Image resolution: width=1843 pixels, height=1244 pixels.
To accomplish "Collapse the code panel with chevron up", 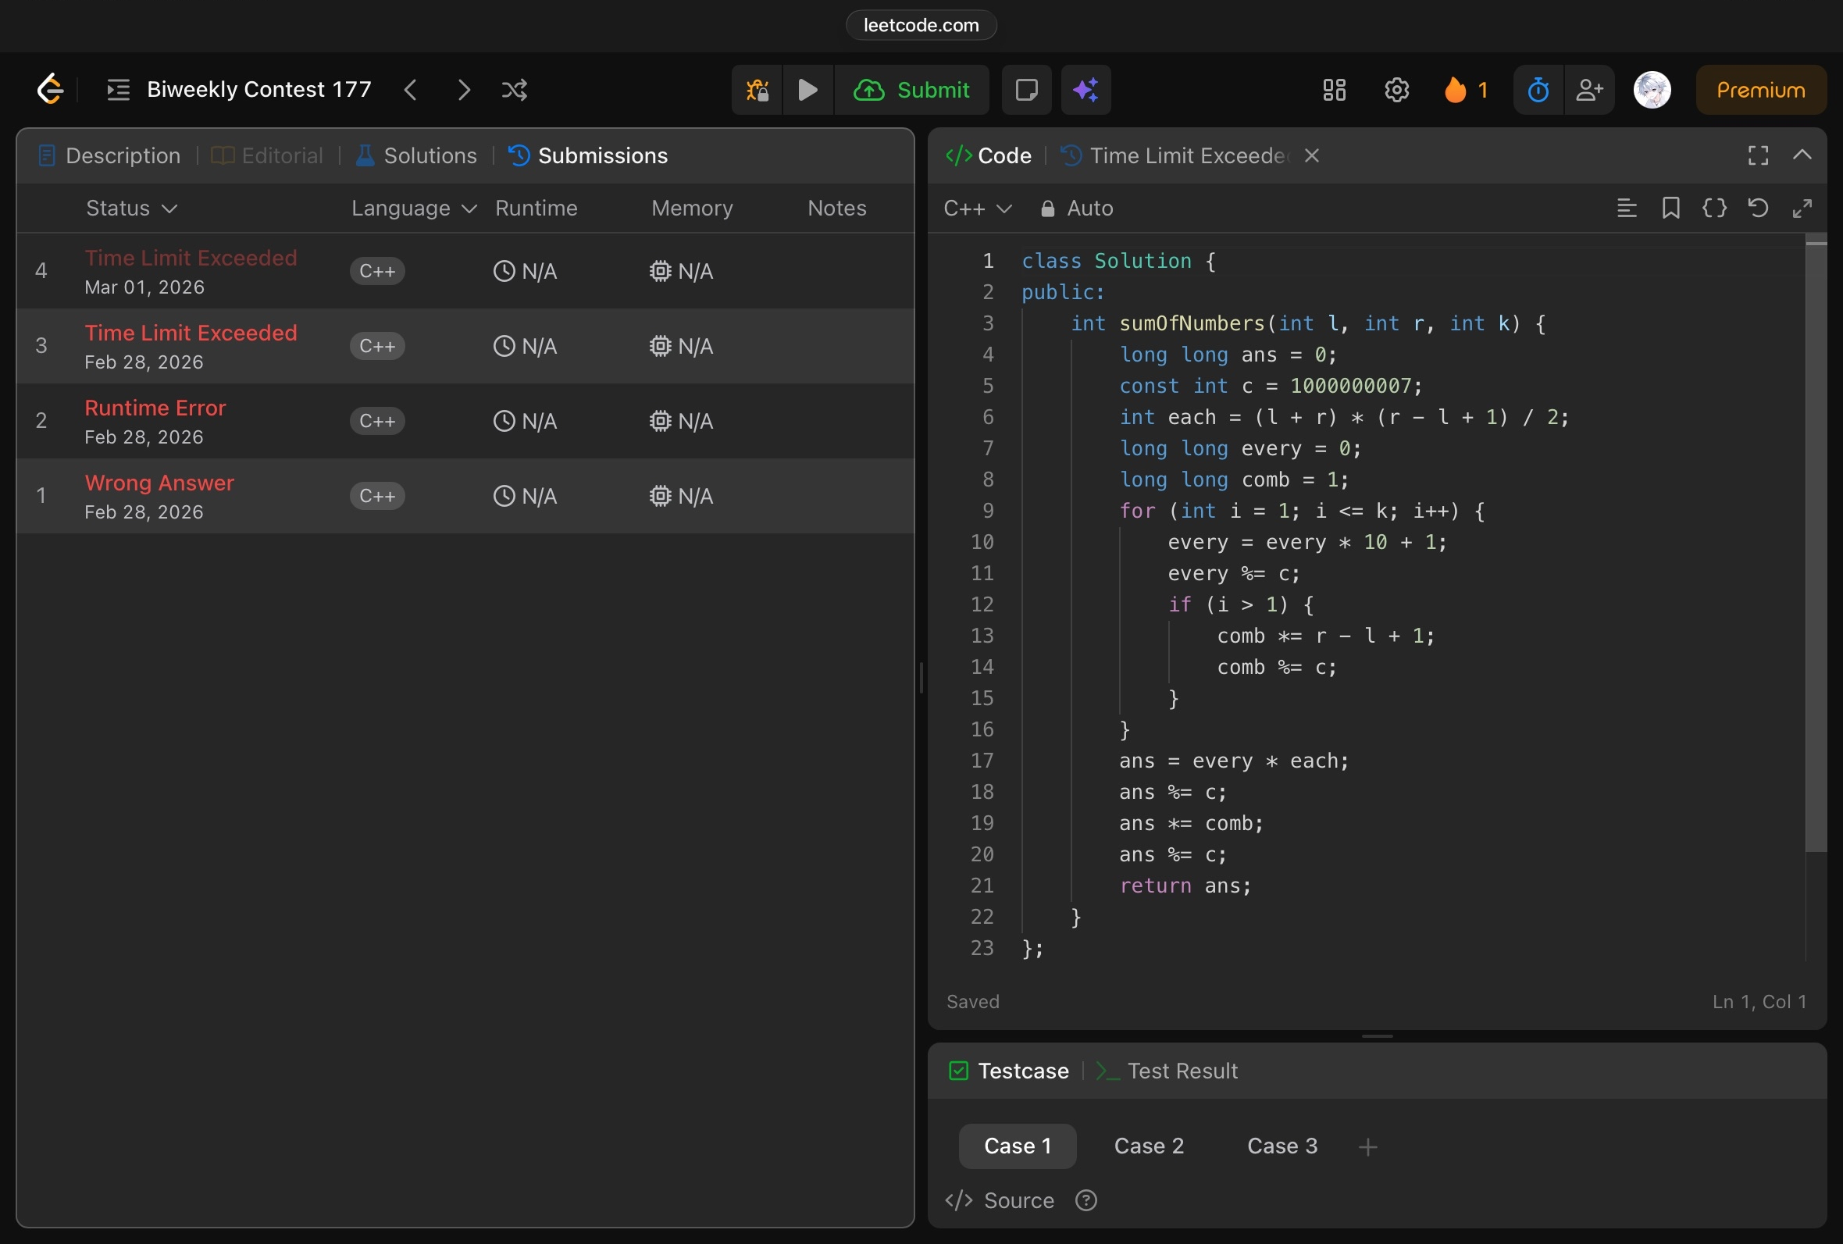I will [1802, 155].
